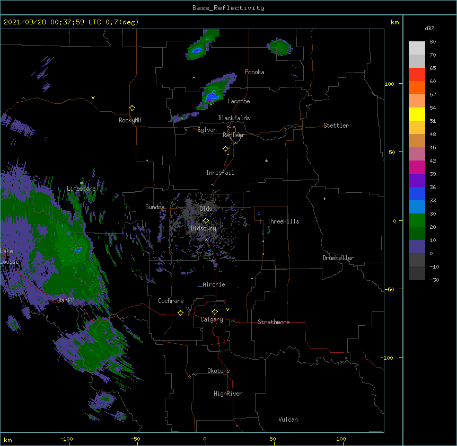
Task: Click the green storm cell northeast of Ponoka
Action: tap(279, 47)
